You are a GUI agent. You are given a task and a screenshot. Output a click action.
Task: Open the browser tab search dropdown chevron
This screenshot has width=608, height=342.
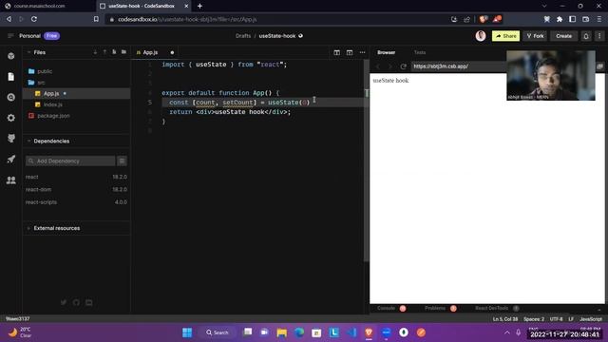(x=544, y=6)
